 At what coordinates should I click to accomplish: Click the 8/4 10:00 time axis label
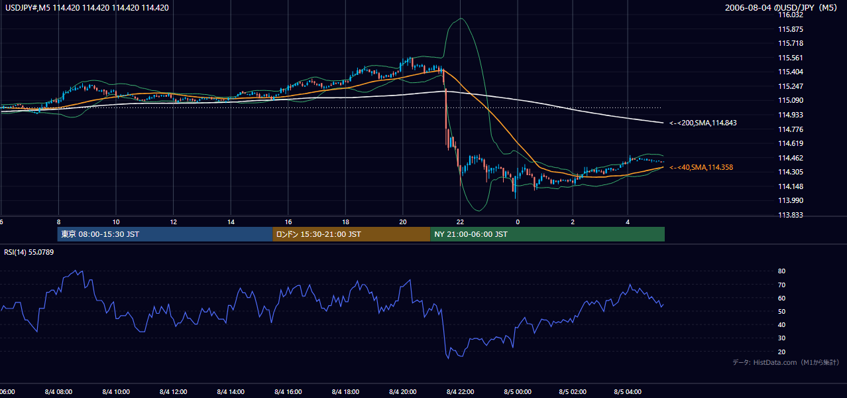(x=116, y=391)
